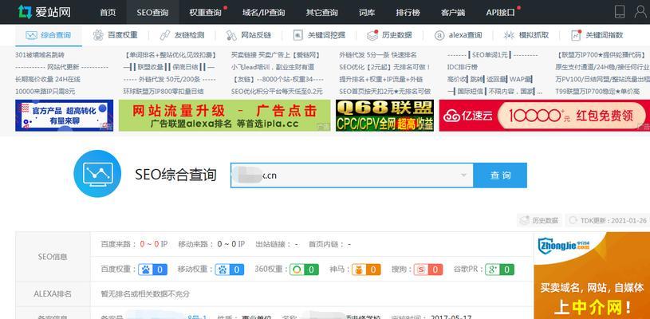Open the 首页 menu item

108,13
